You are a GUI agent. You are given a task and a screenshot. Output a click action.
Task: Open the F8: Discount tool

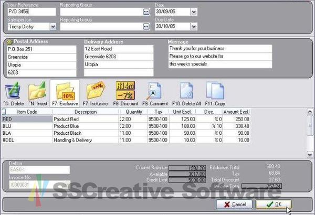tap(125, 90)
